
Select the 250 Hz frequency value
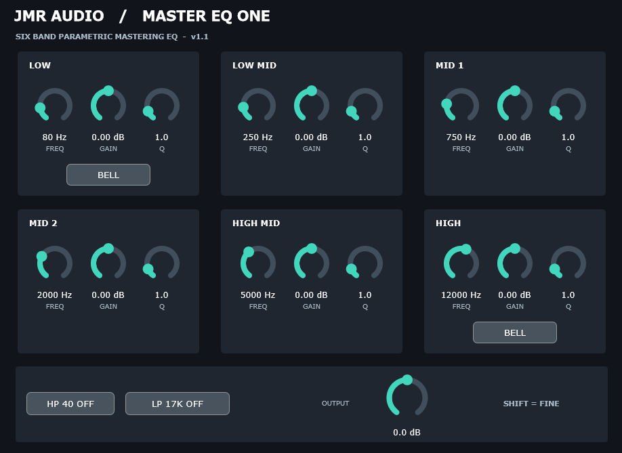coord(258,137)
